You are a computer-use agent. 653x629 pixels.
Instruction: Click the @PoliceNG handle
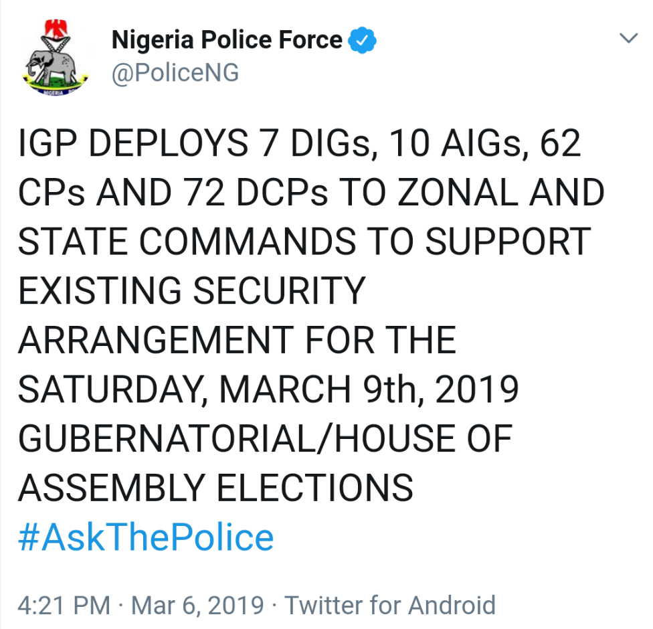click(175, 72)
